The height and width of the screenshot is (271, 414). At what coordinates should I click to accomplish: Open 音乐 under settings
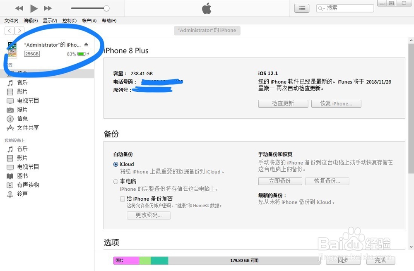click(x=22, y=83)
